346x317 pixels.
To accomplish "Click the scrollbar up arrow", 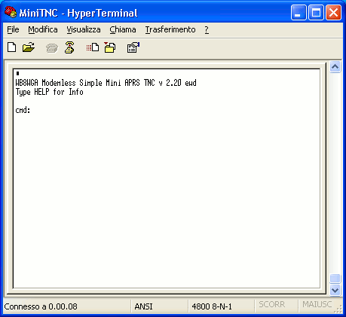I will coord(335,67).
